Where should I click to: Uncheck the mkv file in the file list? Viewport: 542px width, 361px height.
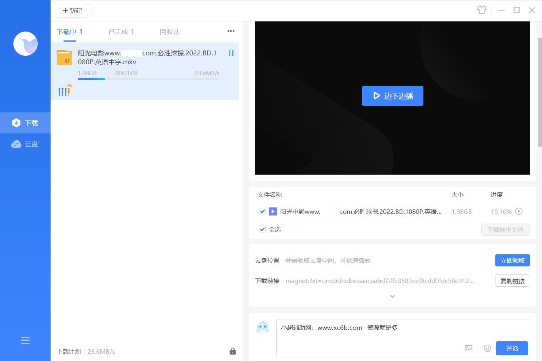tap(262, 211)
